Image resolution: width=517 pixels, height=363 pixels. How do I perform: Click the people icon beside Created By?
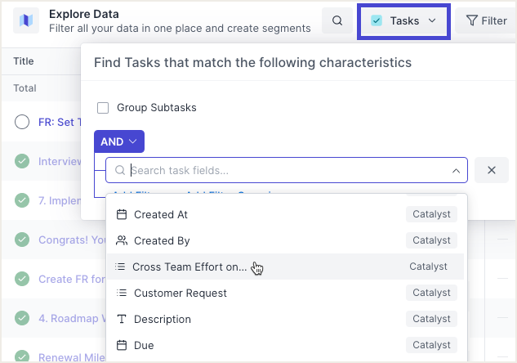122,240
